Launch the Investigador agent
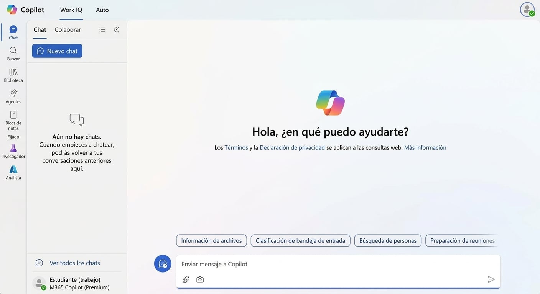Image resolution: width=540 pixels, height=294 pixels. (x=13, y=152)
